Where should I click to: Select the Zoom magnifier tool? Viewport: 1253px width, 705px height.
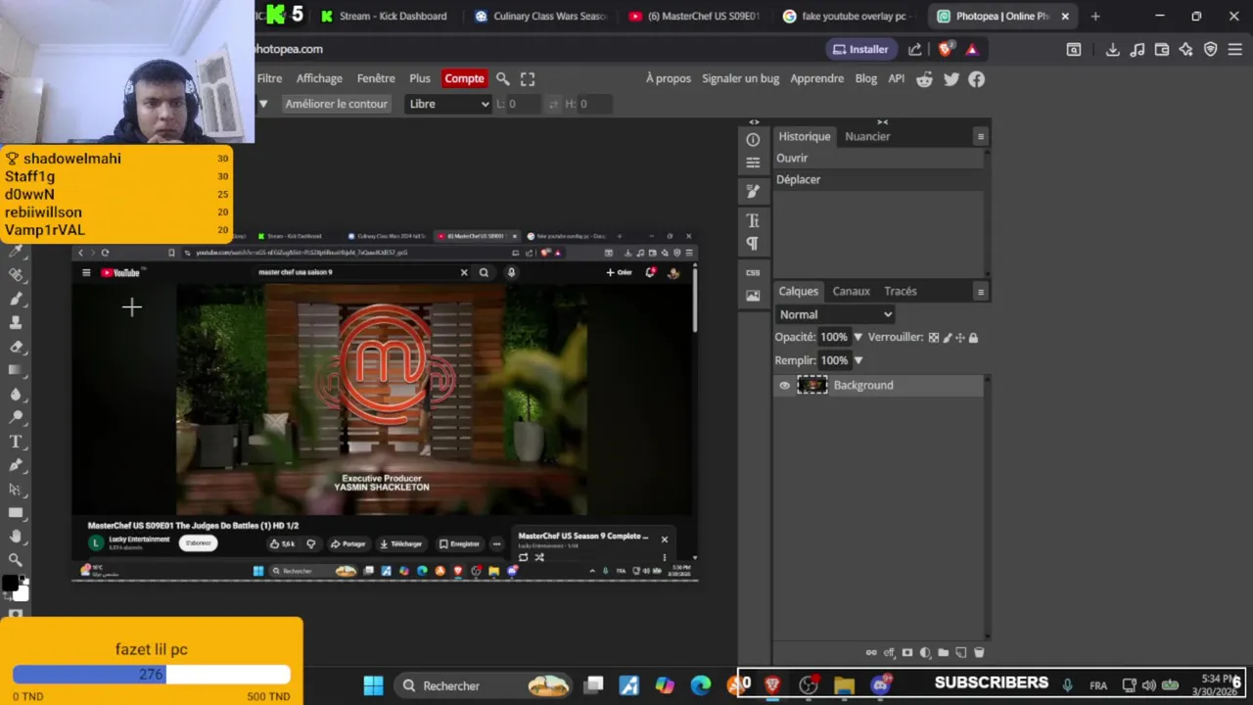(16, 560)
